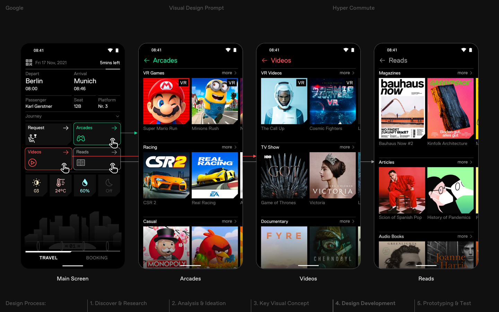Open the FYRE documentary thumbnail
The image size is (499, 312).
pos(284,247)
